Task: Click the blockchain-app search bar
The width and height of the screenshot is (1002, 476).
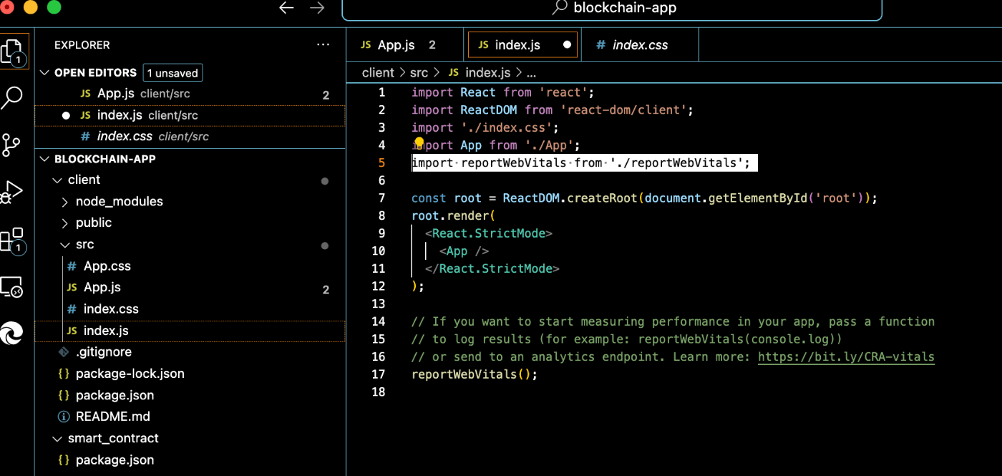Action: pos(612,9)
